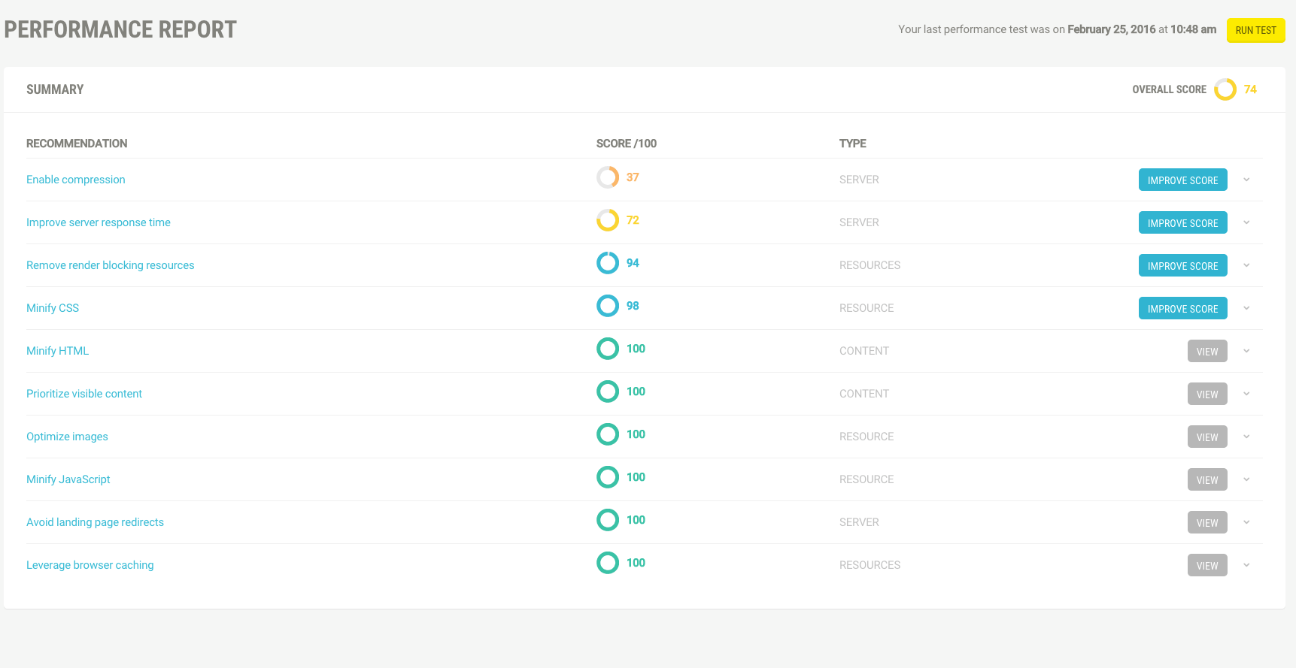Expand the Enable compression row chevron
The height and width of the screenshot is (668, 1296).
coord(1246,180)
